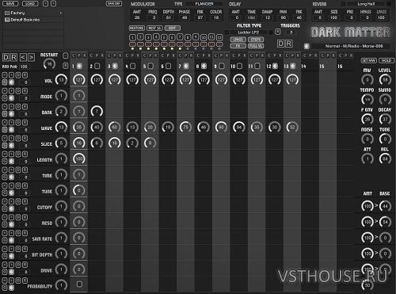This screenshot has width=396, height=294.
Task: Adjust the WAVE knob for step 7
Action: pyautogui.click(x=185, y=127)
